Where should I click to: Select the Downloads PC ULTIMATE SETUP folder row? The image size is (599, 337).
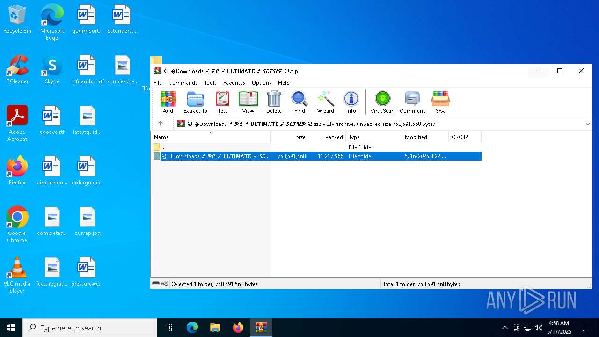tap(317, 156)
